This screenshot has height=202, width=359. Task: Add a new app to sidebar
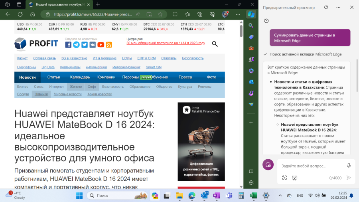tap(251, 123)
